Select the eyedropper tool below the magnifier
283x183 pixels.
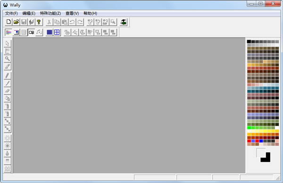click(8, 66)
